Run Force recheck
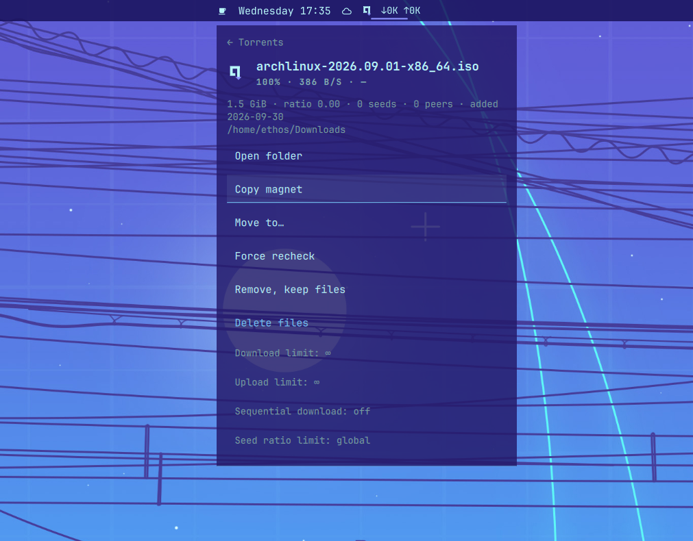This screenshot has height=541, width=693. click(367, 256)
